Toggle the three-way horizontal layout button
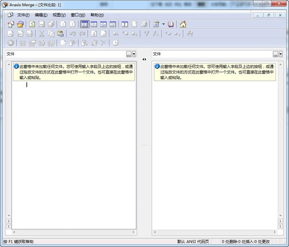Viewport: 289px width, 247px height. 94,25
